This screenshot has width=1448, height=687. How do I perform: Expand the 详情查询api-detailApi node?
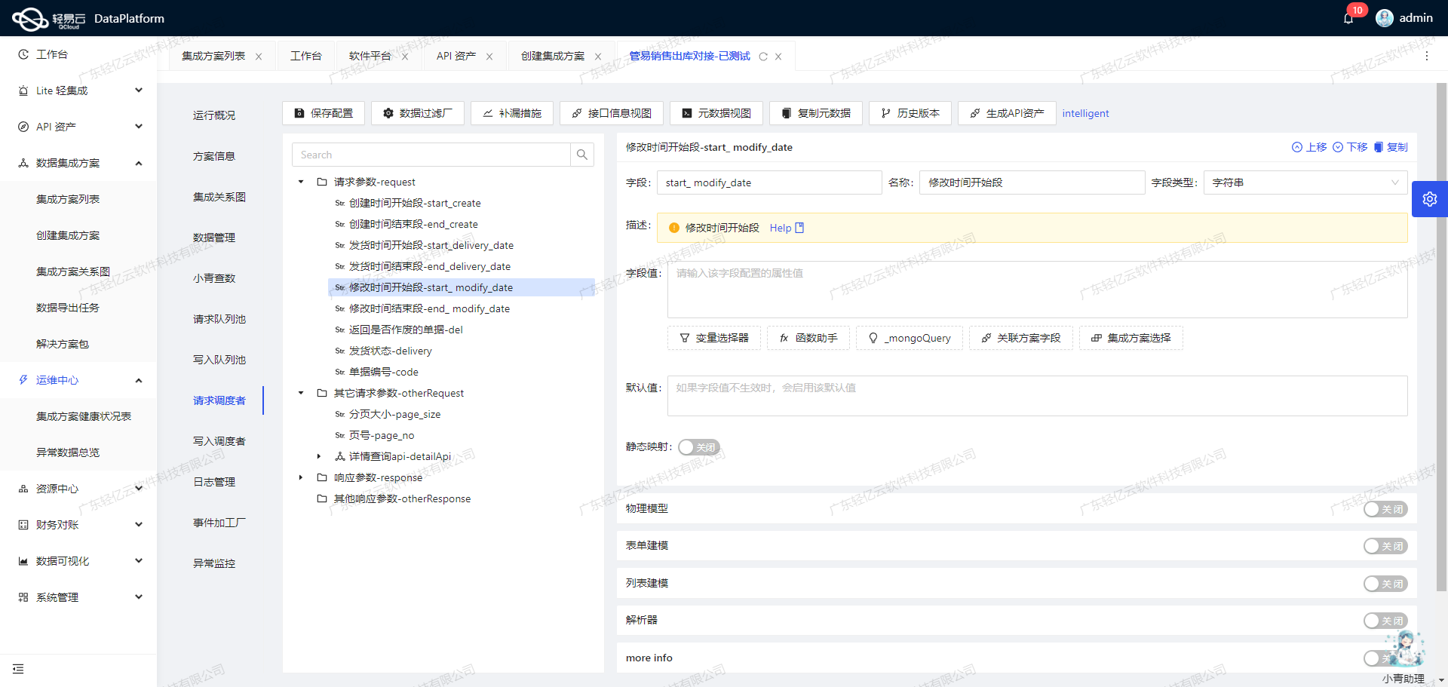pyautogui.click(x=319, y=456)
